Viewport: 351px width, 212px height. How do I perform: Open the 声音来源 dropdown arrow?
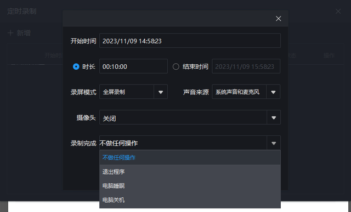point(273,92)
